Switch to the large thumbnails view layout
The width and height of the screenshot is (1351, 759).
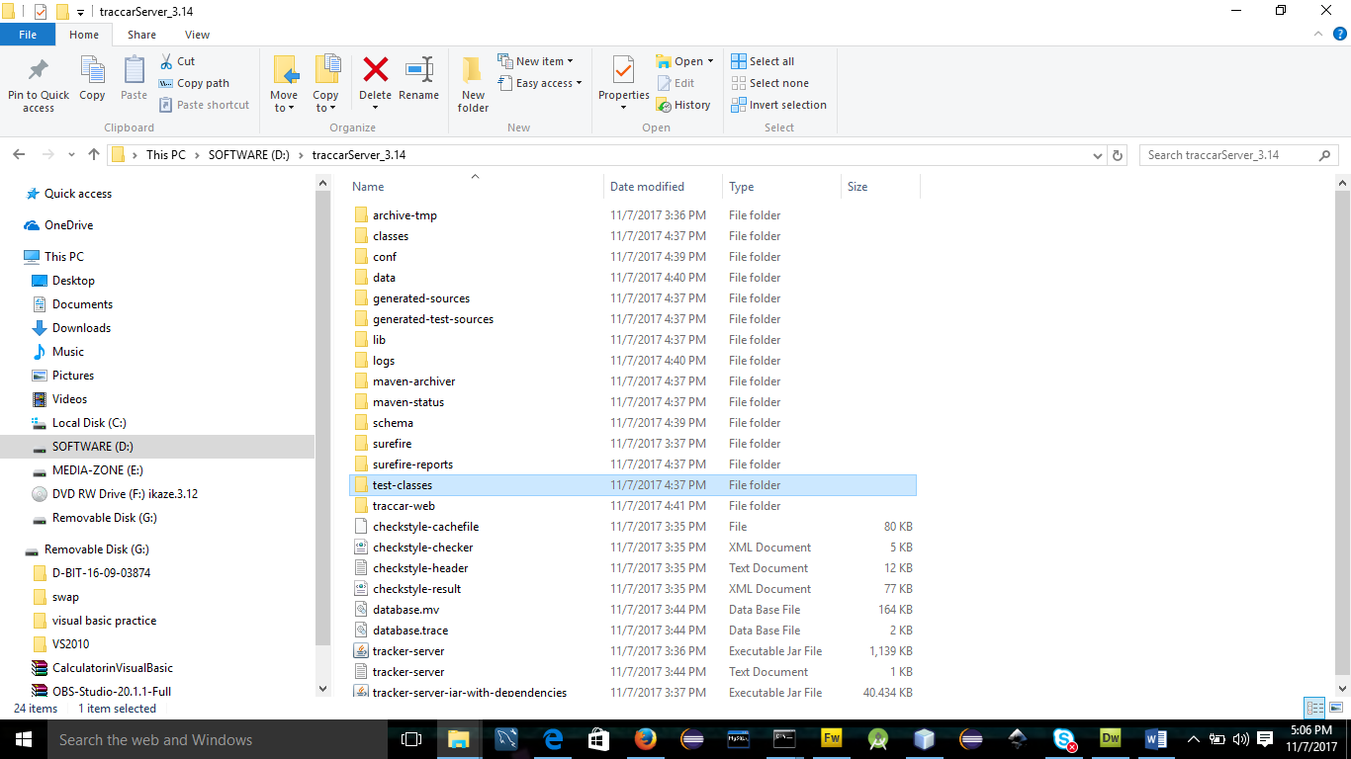pos(1334,708)
